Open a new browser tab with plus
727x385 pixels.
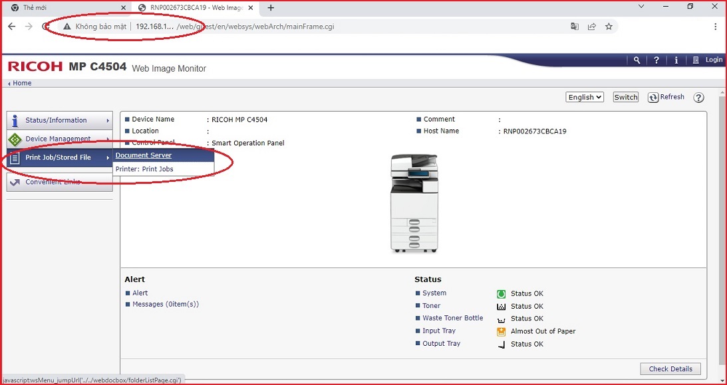coord(271,8)
